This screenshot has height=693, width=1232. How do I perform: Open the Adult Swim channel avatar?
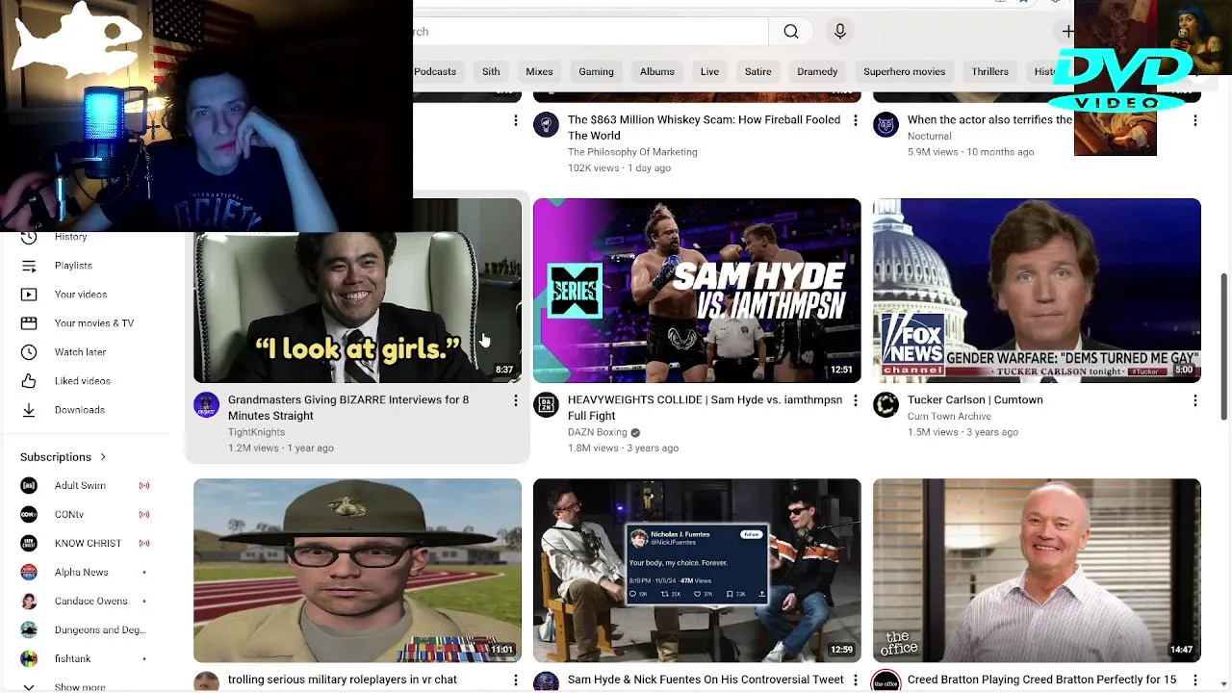[29, 485]
